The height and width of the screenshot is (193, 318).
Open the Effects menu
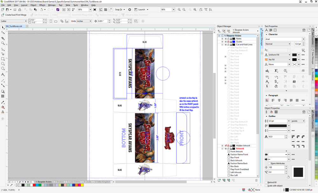42,5
